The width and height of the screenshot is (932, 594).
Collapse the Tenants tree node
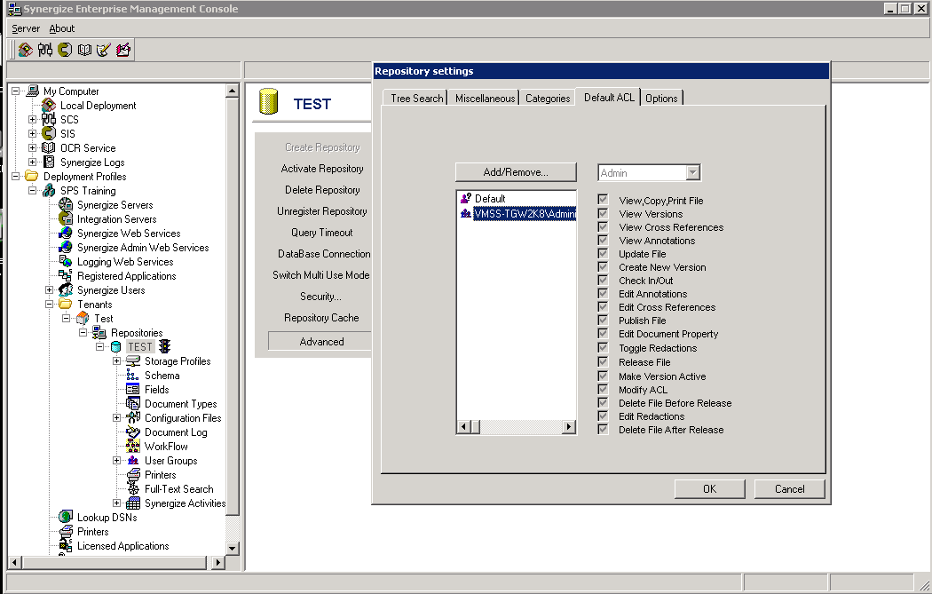[x=50, y=305]
